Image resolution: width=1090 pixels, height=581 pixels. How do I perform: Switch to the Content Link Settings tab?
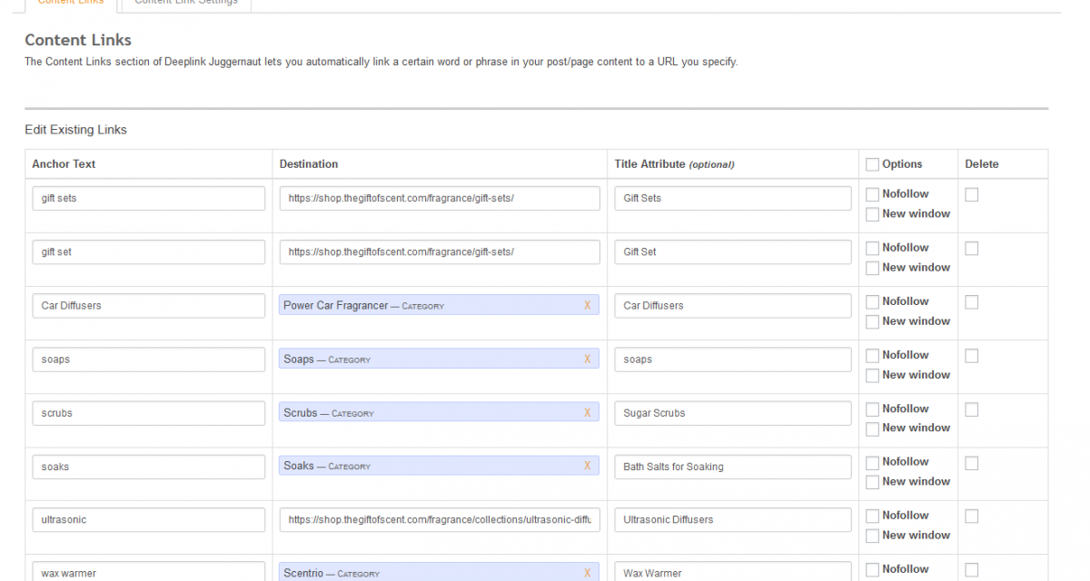click(186, 3)
